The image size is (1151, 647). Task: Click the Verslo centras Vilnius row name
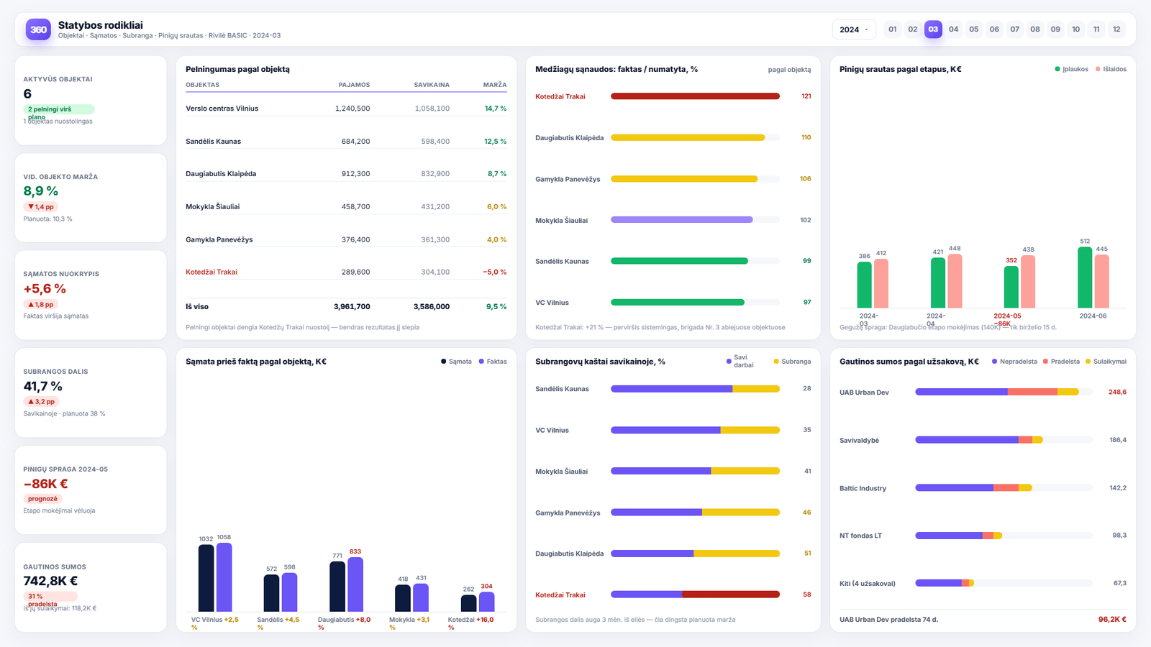(222, 109)
